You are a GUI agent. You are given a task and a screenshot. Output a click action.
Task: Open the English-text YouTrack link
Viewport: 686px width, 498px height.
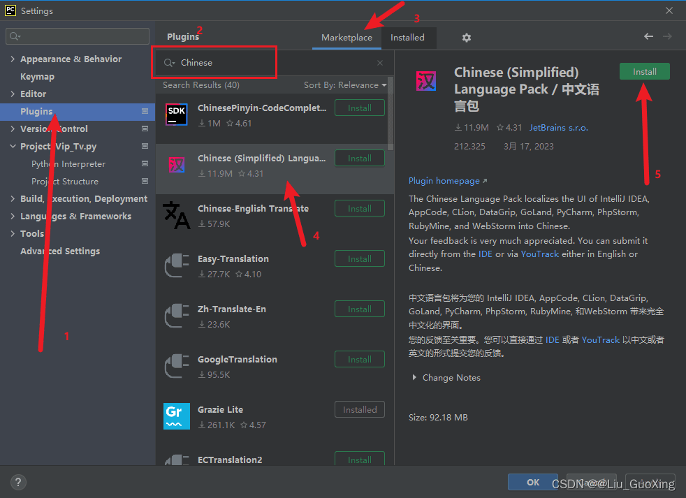pyautogui.click(x=539, y=254)
